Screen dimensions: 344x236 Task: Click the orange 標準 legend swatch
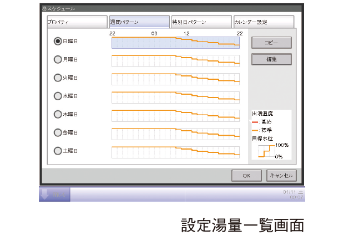pos(255,130)
